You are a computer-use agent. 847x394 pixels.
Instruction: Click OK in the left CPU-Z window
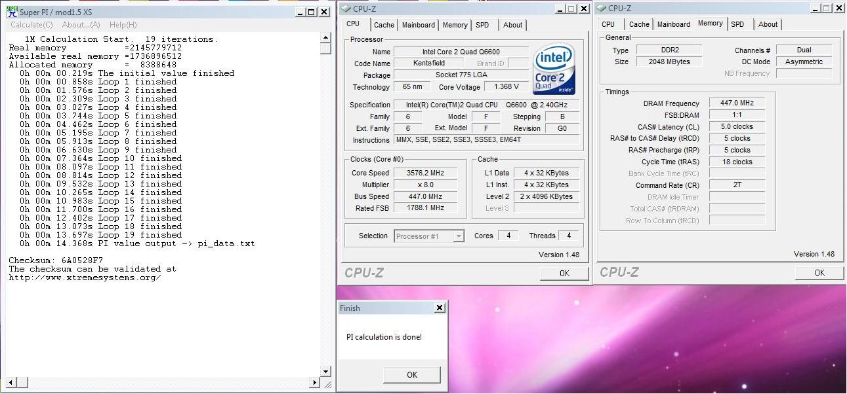point(564,274)
